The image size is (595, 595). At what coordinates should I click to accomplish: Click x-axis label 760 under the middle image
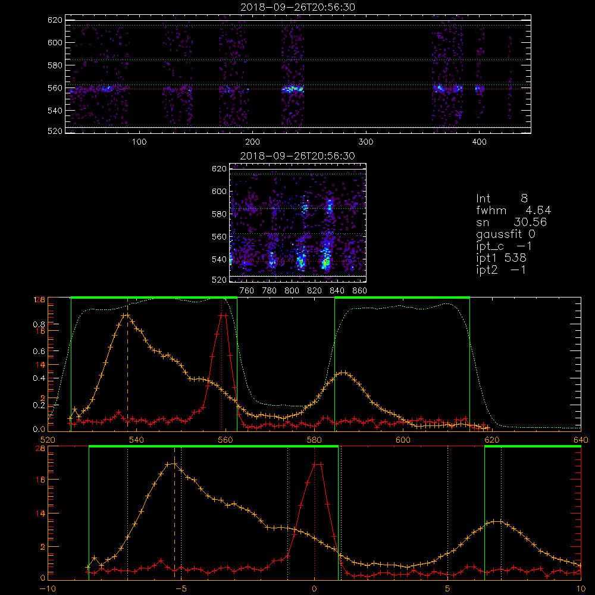click(x=247, y=291)
